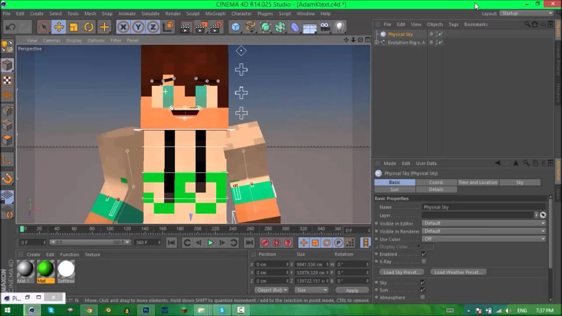Add a camera object
The width and height of the screenshot is (562, 316).
tap(325, 27)
